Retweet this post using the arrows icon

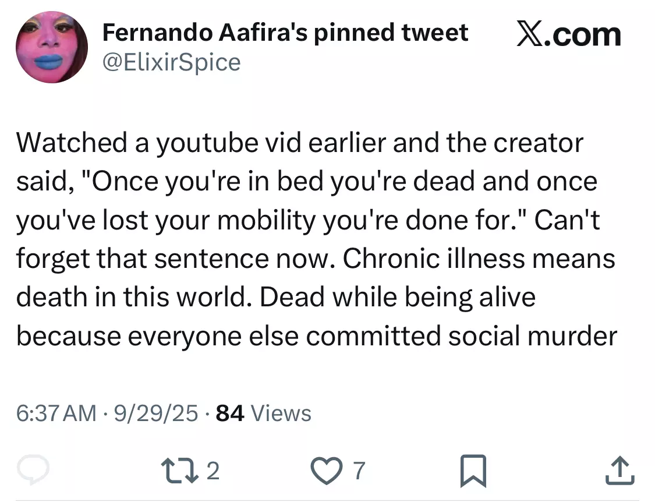tap(180, 471)
